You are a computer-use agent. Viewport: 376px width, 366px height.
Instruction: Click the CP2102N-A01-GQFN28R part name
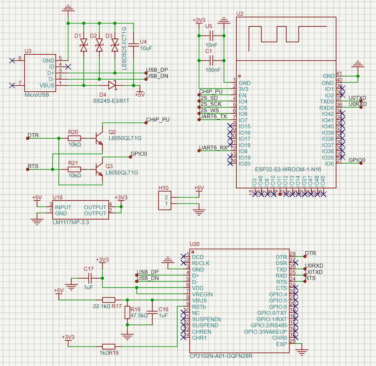221,356
